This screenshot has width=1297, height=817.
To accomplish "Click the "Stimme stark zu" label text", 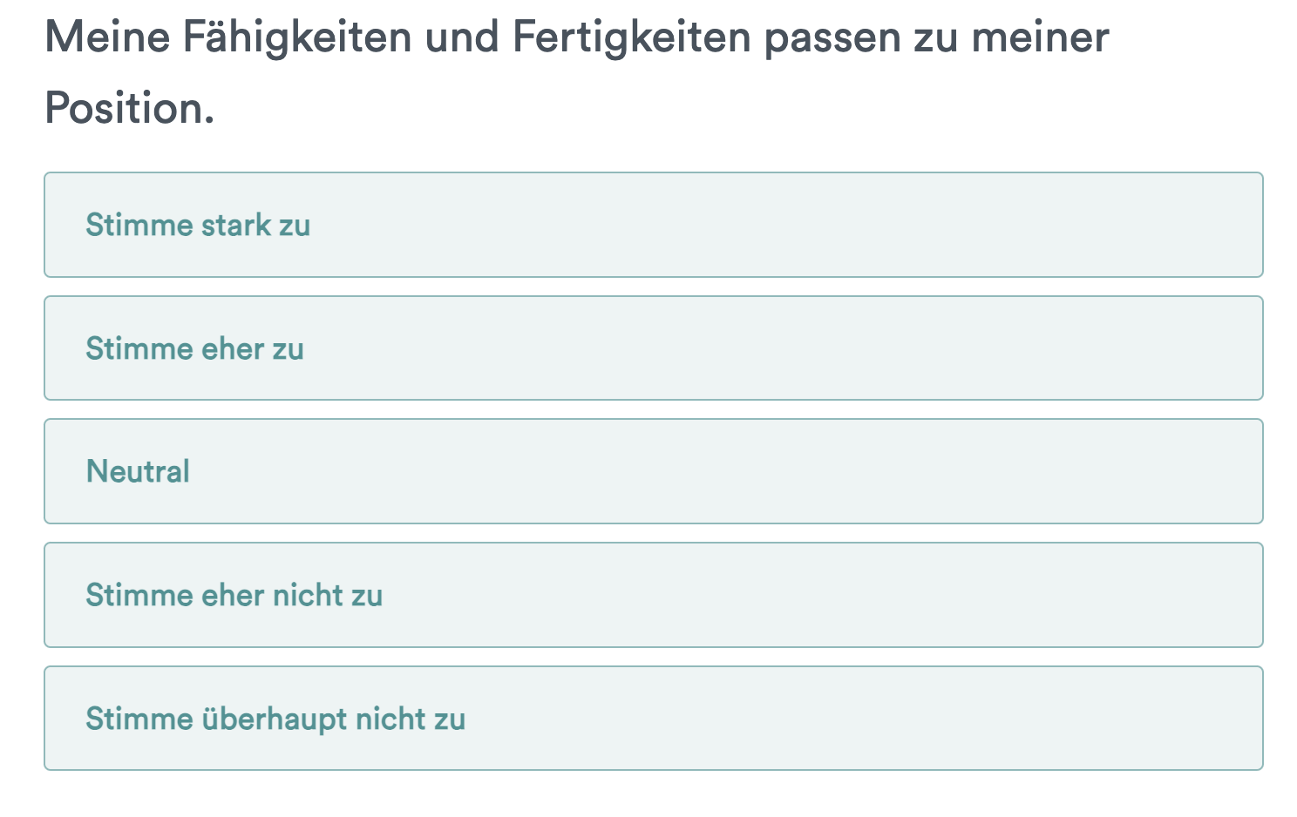I will [x=198, y=225].
